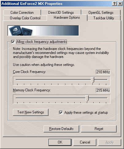Go to the Taskbar Utility tab
Screen dimensions: 124x149
(x=104, y=18)
